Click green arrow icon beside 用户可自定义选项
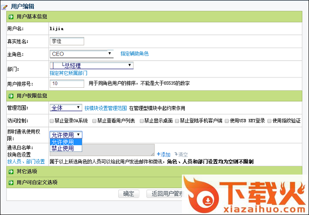Screen dimensions: 309x215 point(11,182)
